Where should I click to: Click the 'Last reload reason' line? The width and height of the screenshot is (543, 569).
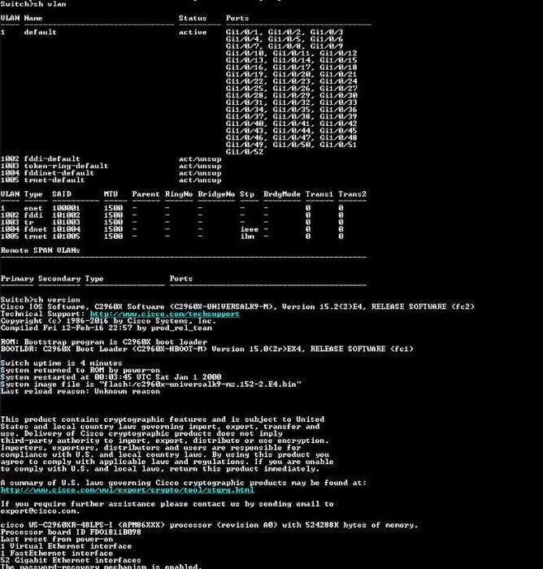[x=80, y=392]
